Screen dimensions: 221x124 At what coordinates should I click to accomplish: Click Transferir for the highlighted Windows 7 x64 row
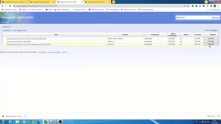tap(211, 44)
